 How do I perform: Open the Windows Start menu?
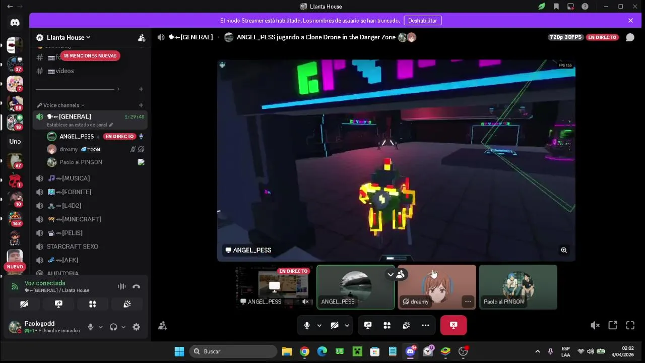pos(179,351)
